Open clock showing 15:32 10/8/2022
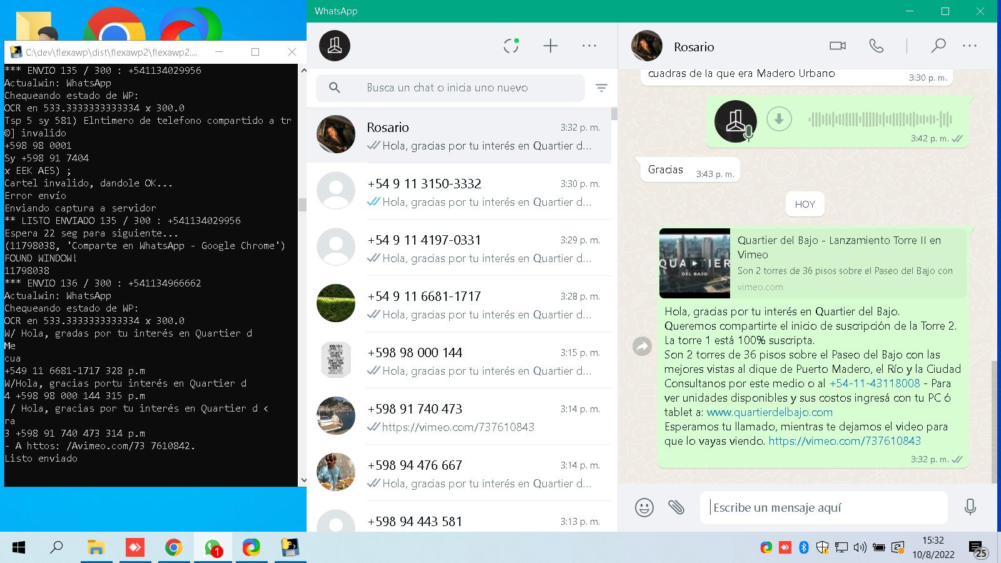The image size is (1001, 563). [x=933, y=547]
